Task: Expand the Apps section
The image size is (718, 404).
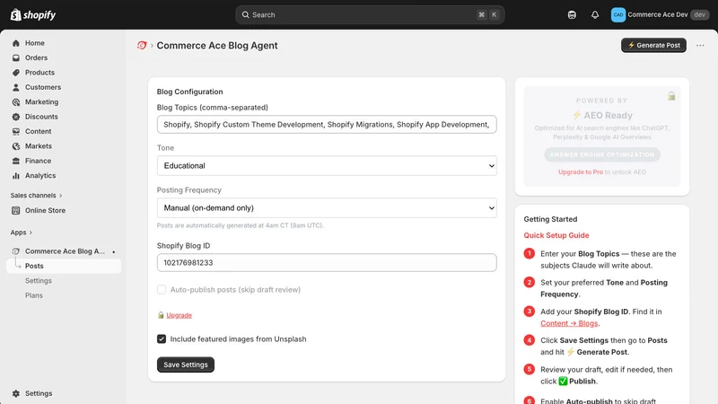Action: click(22, 233)
